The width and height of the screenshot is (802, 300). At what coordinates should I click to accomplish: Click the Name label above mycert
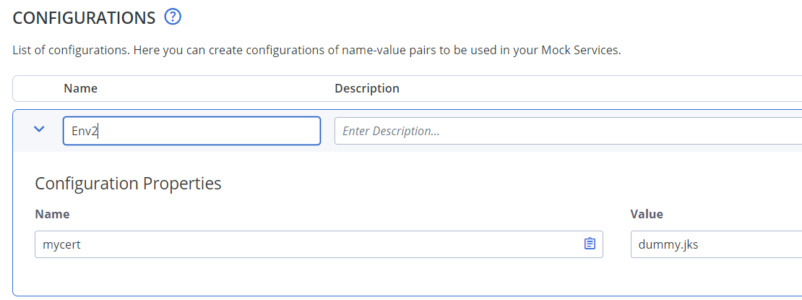pyautogui.click(x=51, y=214)
